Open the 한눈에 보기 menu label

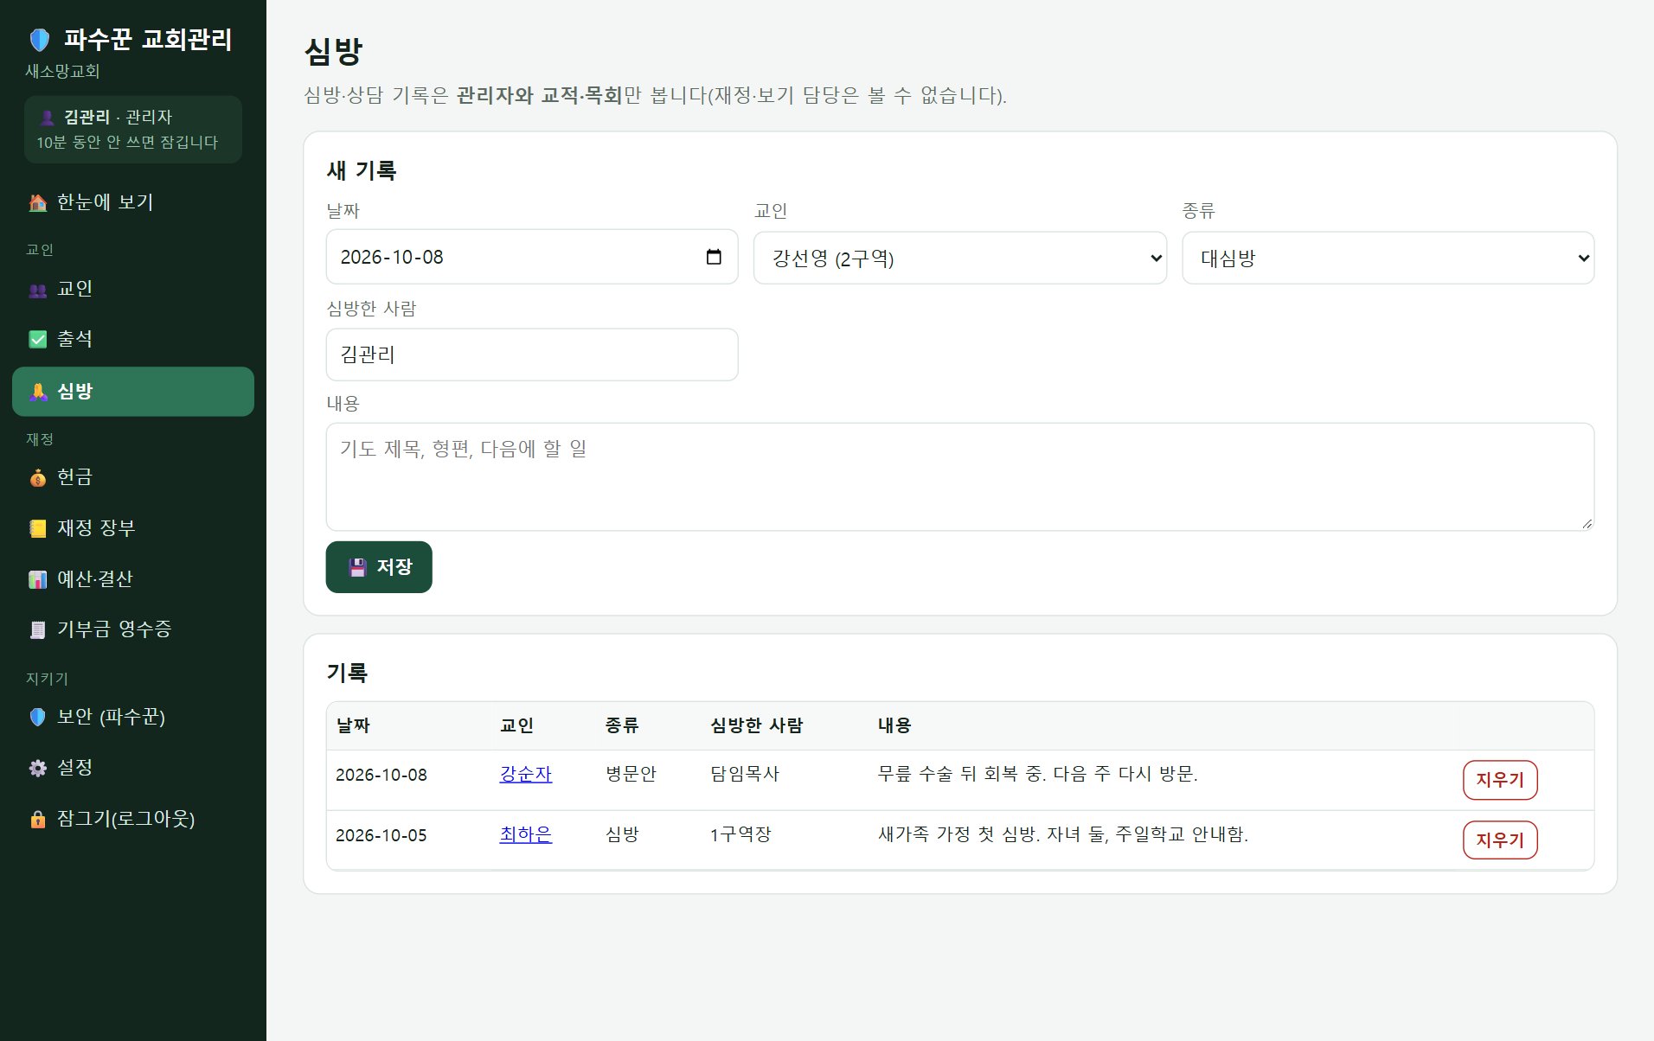[x=105, y=202]
